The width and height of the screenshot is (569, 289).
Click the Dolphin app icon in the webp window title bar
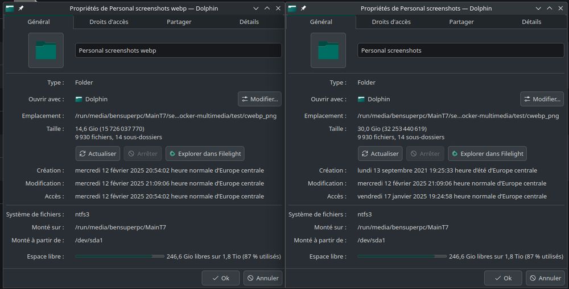click(10, 8)
